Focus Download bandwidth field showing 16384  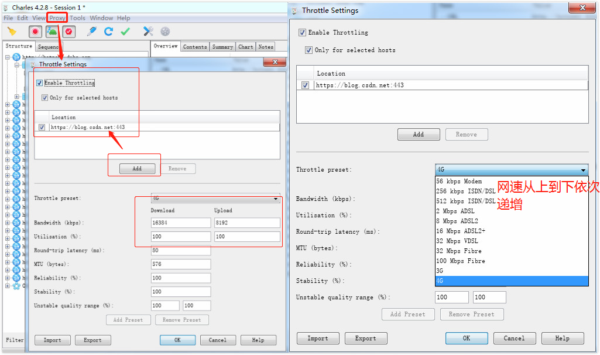(181, 223)
